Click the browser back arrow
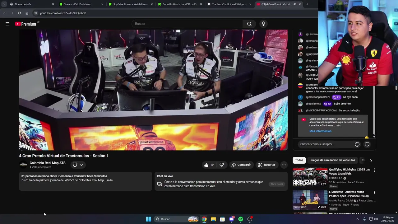 [x=4, y=13]
